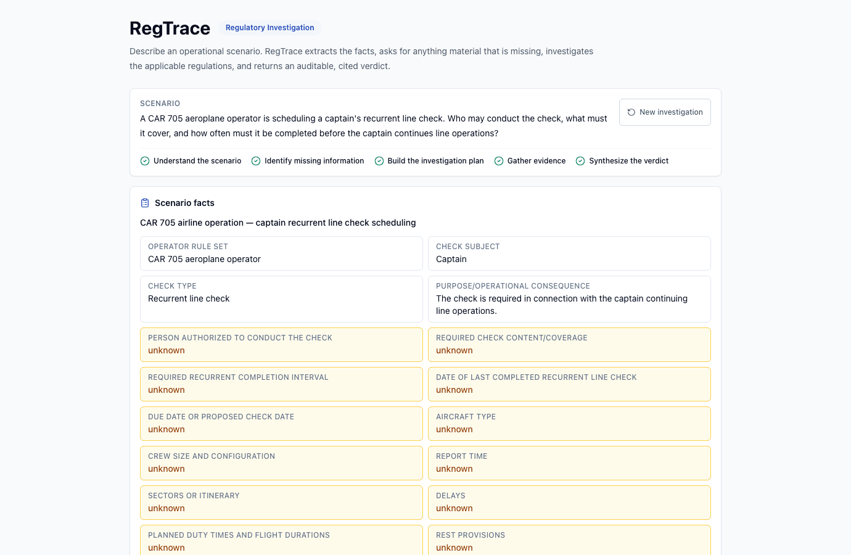
Task: Click the Required Recurrent Completion Interval card
Action: coord(281,384)
